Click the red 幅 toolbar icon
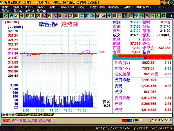This screenshot has width=174, height=131. tap(66, 16)
